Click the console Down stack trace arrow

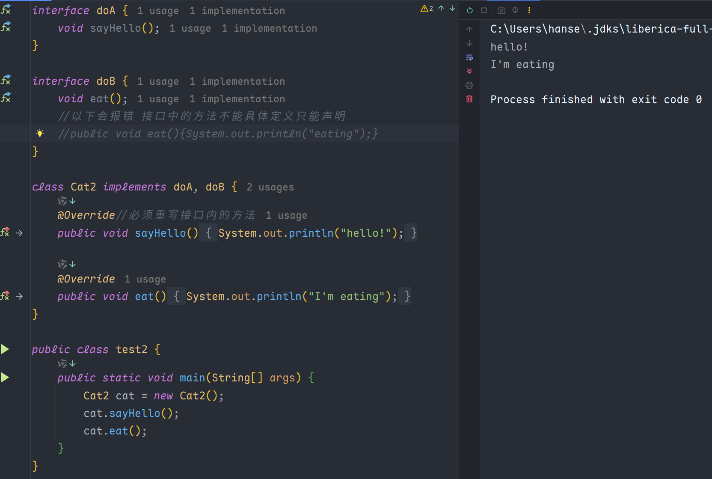[x=469, y=43]
